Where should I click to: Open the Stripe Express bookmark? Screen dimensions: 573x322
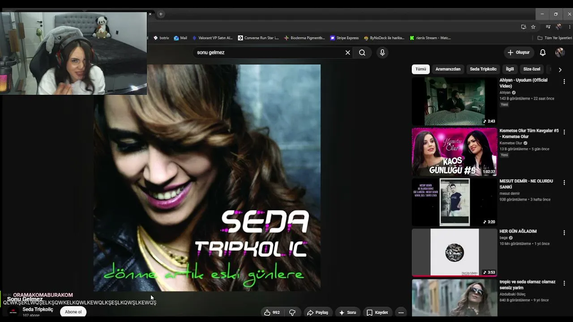344,38
